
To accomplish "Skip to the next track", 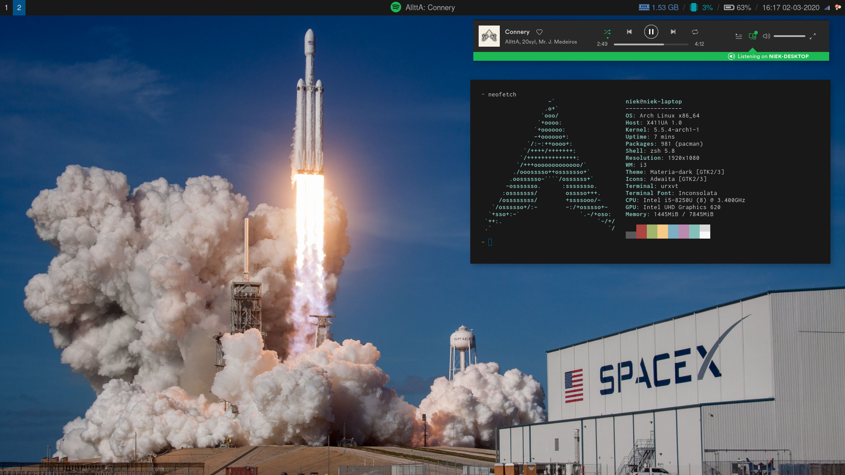I will 673,32.
